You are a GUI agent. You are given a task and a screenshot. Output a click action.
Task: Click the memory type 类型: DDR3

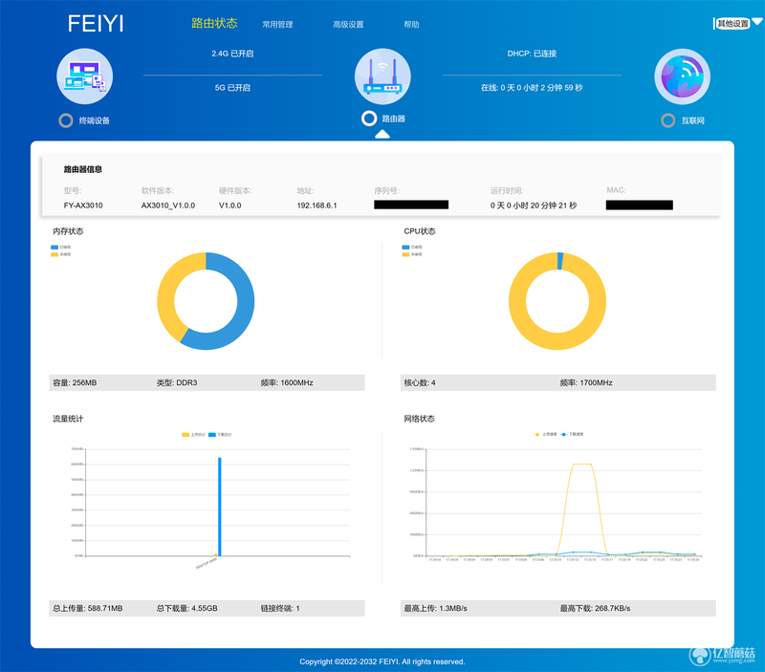pyautogui.click(x=177, y=382)
